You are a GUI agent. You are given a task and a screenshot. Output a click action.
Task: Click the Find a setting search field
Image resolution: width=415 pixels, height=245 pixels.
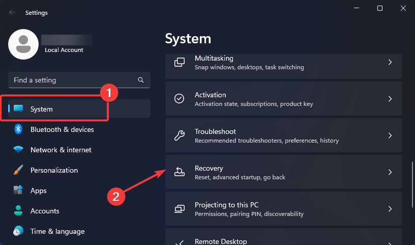click(79, 80)
